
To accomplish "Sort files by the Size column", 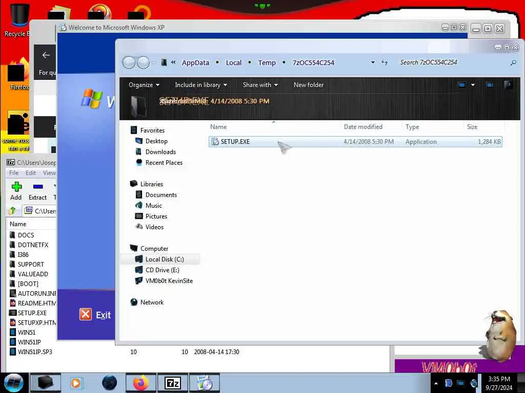I will [x=484, y=127].
